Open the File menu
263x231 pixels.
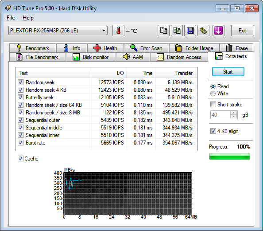point(11,18)
